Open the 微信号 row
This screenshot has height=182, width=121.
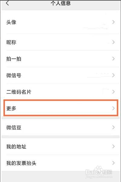pos(60,75)
